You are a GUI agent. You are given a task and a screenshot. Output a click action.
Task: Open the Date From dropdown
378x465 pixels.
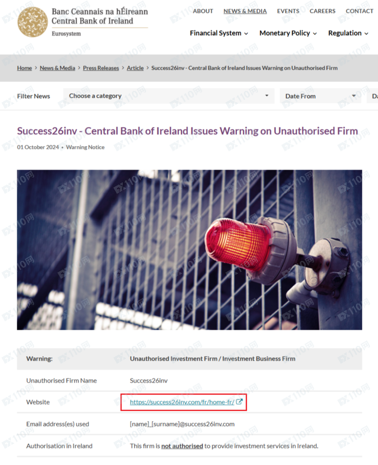(321, 96)
